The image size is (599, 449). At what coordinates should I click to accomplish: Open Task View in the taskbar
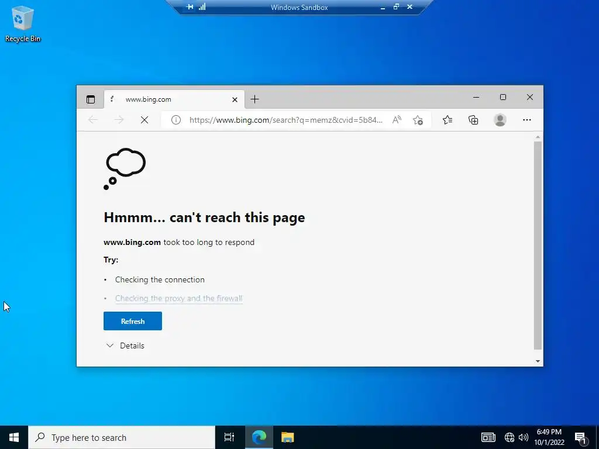tap(229, 437)
